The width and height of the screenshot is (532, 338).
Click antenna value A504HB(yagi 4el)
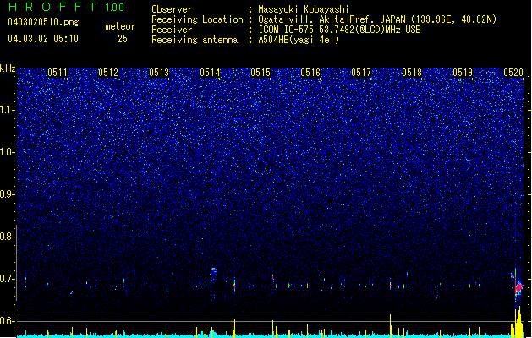[299, 40]
